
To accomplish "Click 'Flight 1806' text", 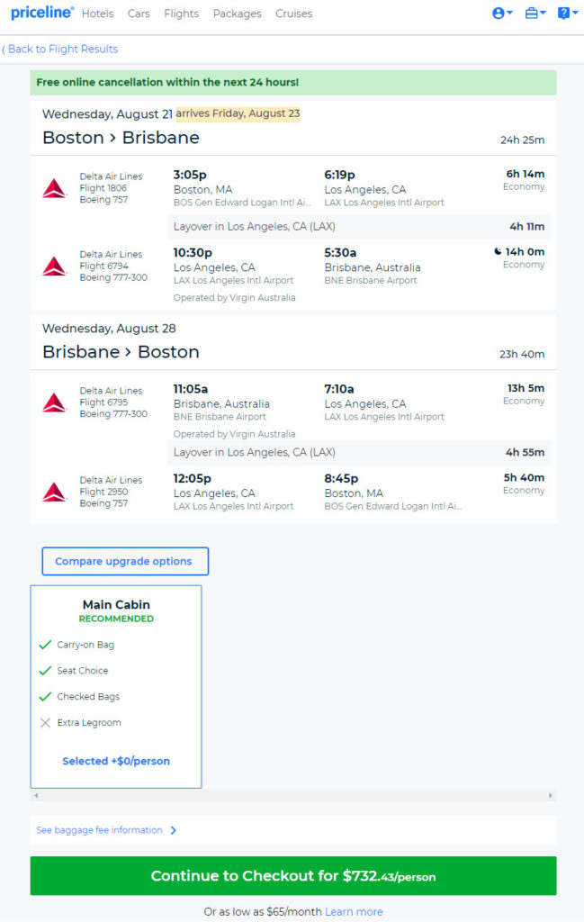I will tap(103, 188).
